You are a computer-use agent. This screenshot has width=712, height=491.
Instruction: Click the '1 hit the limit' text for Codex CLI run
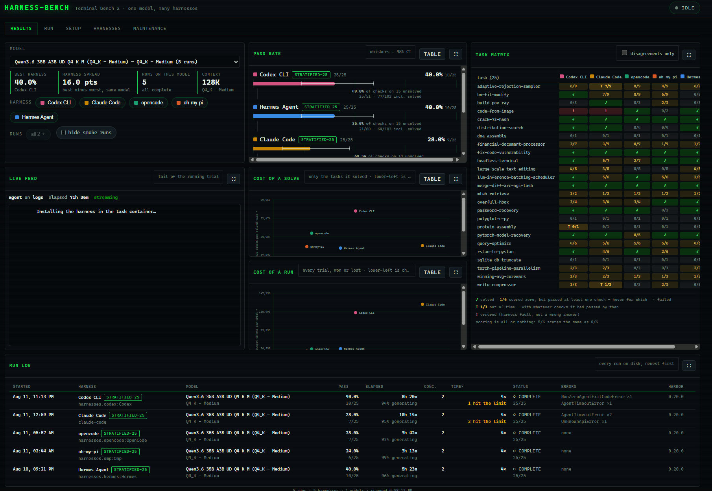click(487, 404)
